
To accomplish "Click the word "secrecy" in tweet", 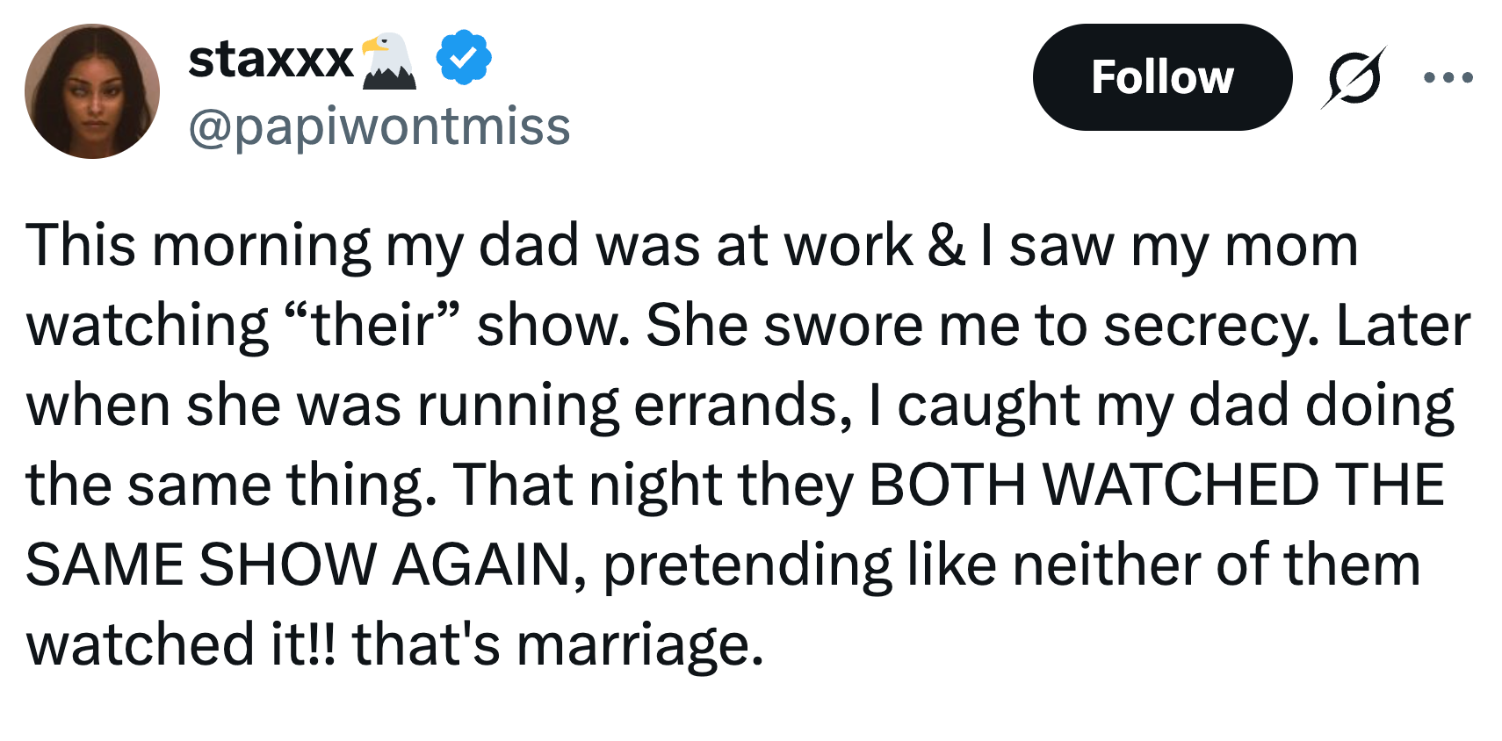I will pos(1210,325).
